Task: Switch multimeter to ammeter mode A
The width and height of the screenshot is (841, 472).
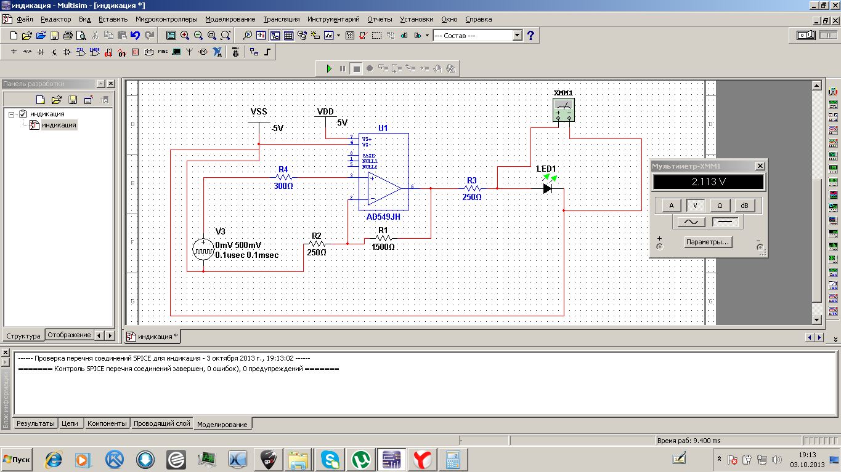Action: click(x=671, y=205)
